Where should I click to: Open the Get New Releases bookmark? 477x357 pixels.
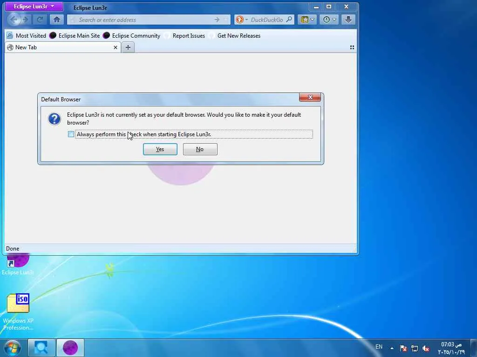pos(235,35)
